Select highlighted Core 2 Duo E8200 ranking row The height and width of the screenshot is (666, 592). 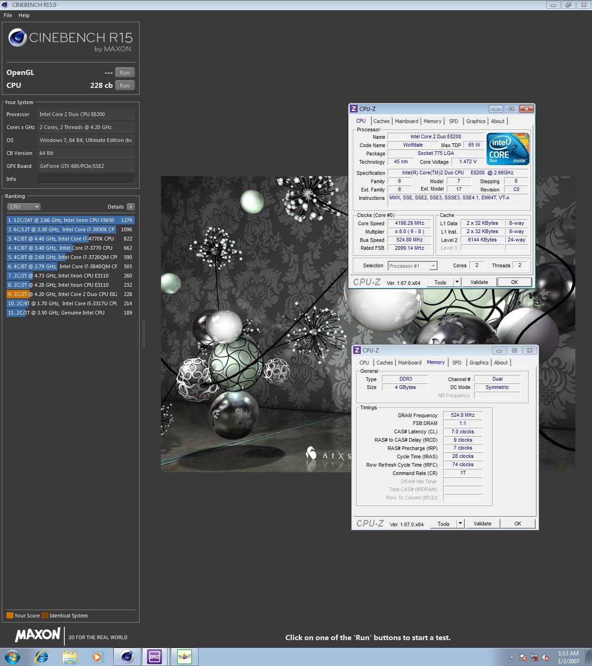click(x=70, y=294)
